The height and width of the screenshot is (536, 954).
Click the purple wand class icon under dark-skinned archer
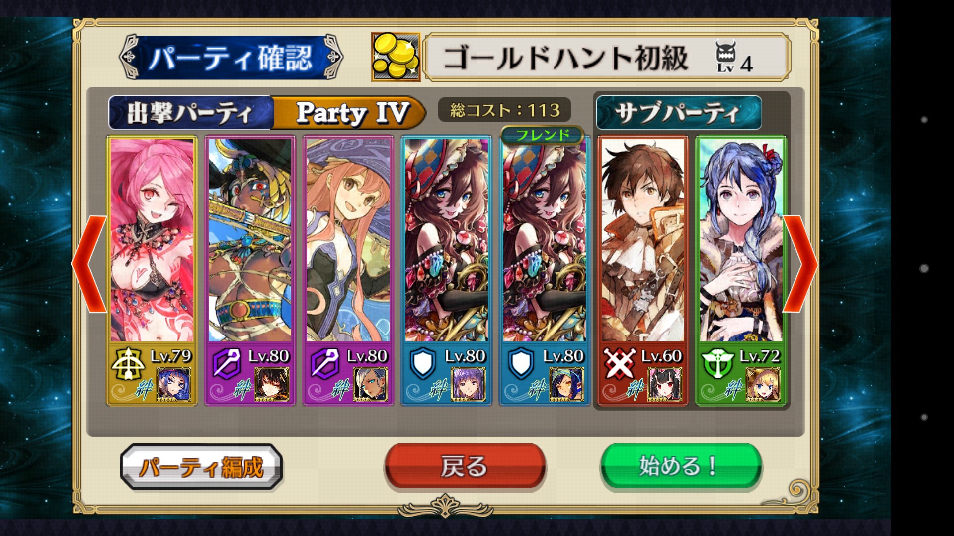point(226,364)
